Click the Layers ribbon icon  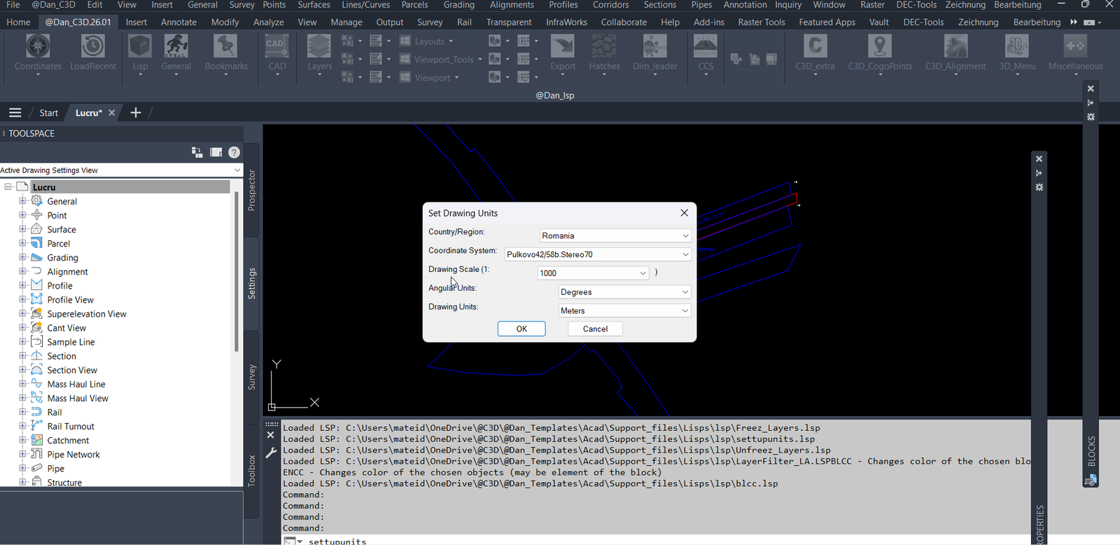point(319,47)
